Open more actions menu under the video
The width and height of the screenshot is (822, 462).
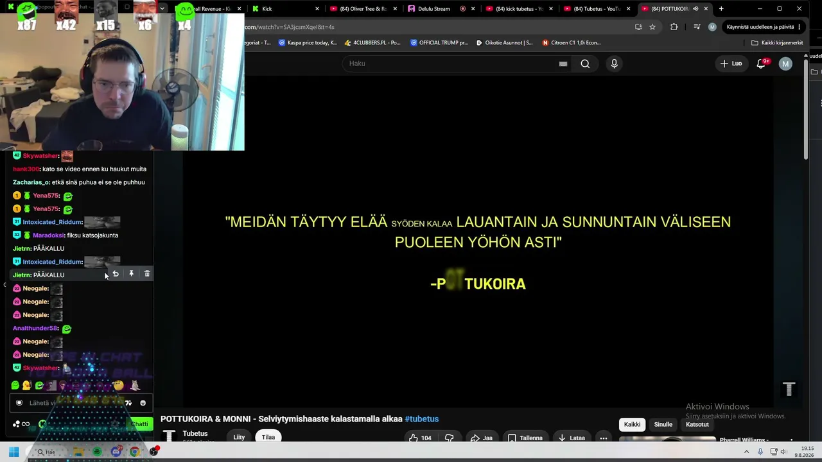click(x=603, y=438)
